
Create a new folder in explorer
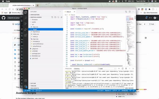55,17
